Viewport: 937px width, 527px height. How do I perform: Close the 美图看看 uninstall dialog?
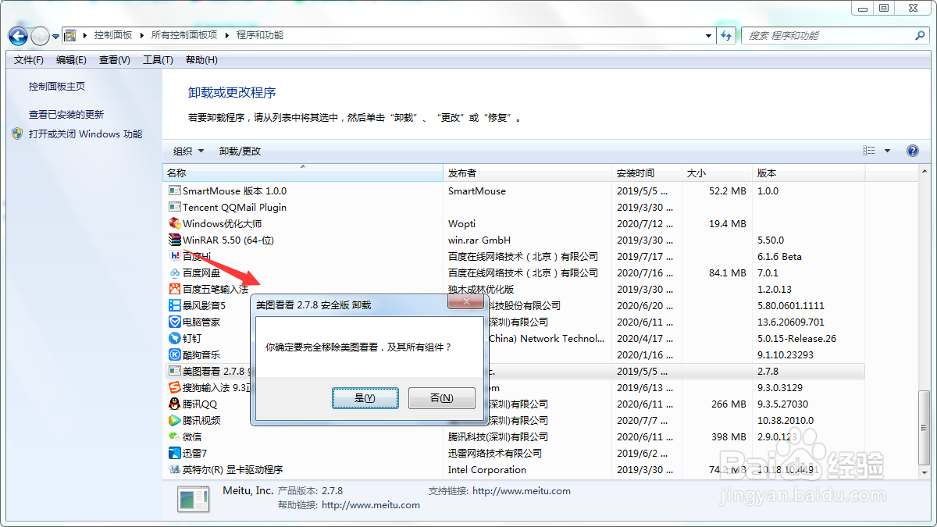pos(467,301)
